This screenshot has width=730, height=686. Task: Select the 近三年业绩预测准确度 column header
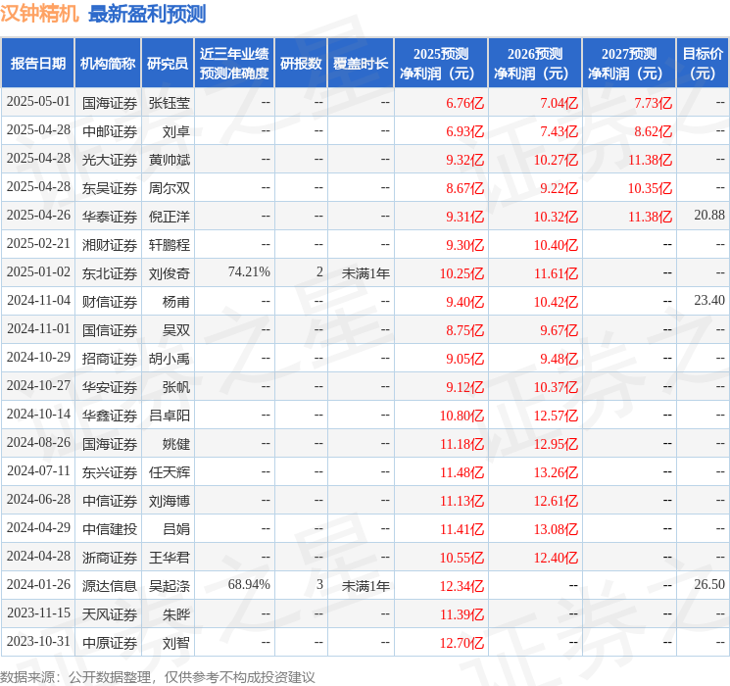[x=233, y=64]
